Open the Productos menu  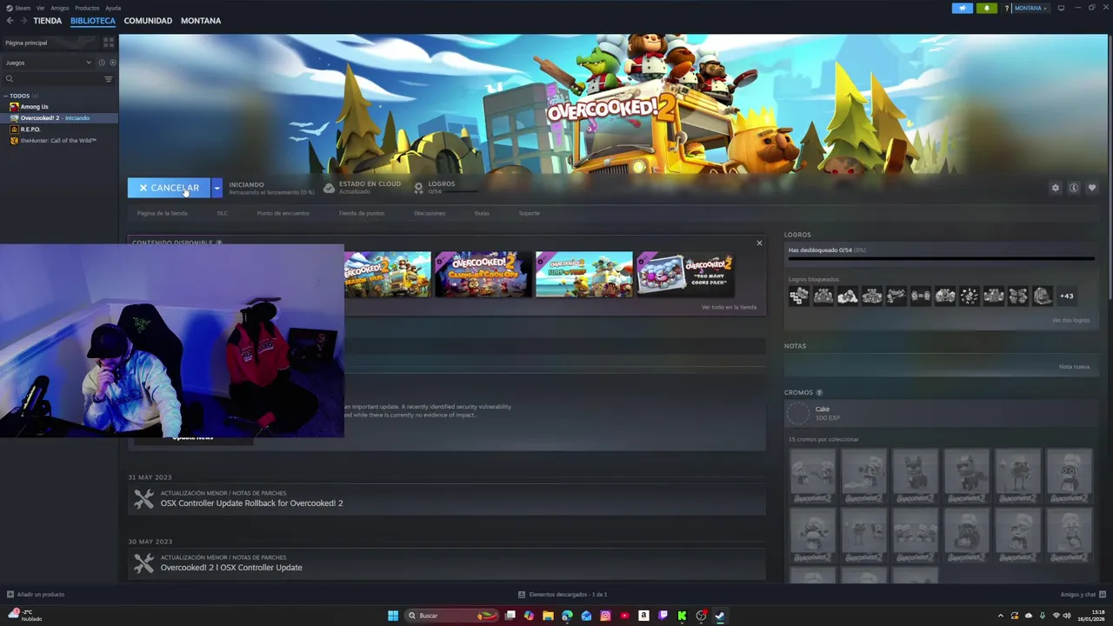pos(87,8)
